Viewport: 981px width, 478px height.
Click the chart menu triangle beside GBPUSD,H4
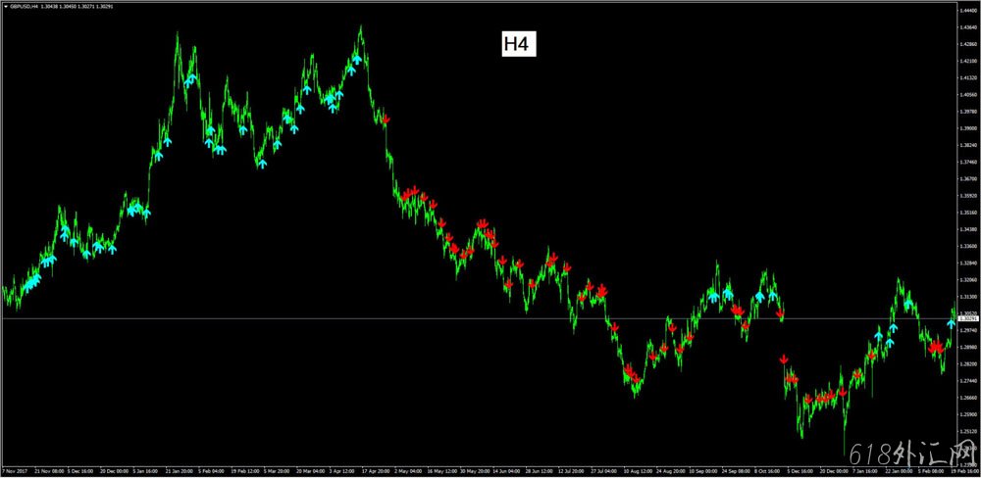coord(6,6)
